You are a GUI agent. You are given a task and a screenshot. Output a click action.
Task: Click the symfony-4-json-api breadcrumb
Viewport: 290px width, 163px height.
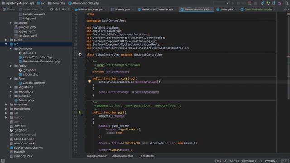click(x=18, y=3)
